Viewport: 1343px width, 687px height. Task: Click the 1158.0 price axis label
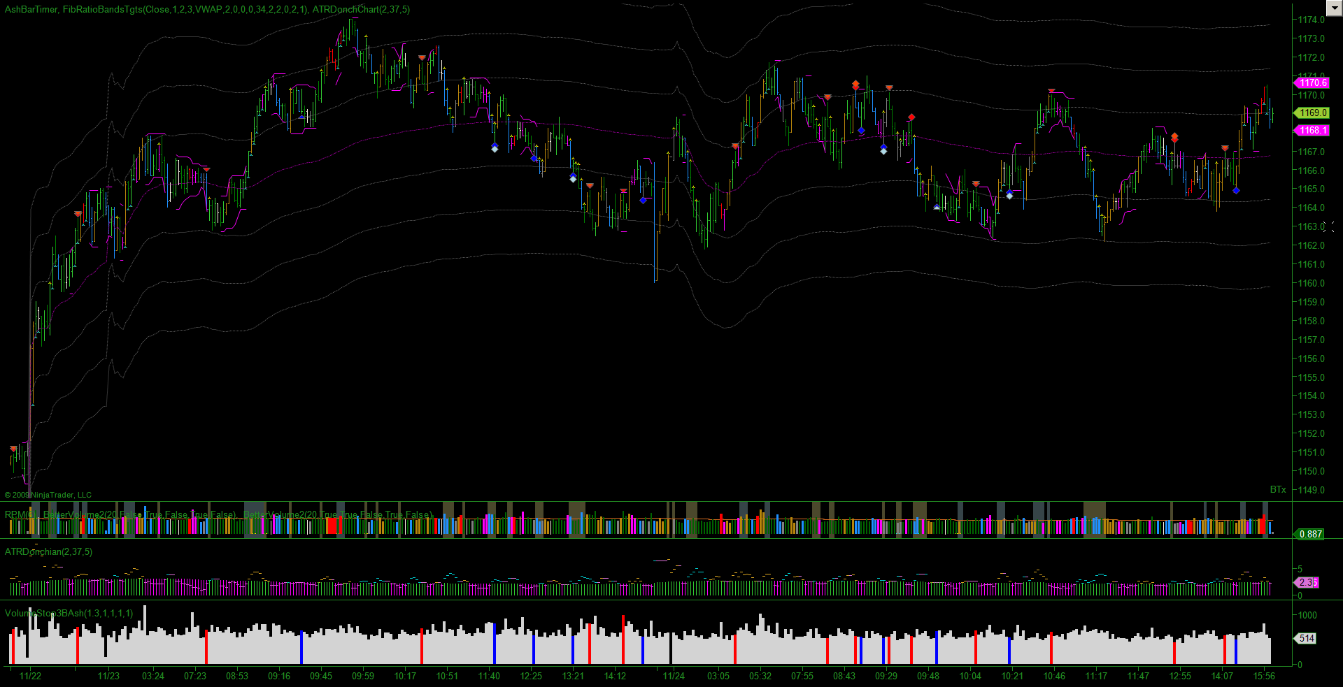[x=1312, y=321]
